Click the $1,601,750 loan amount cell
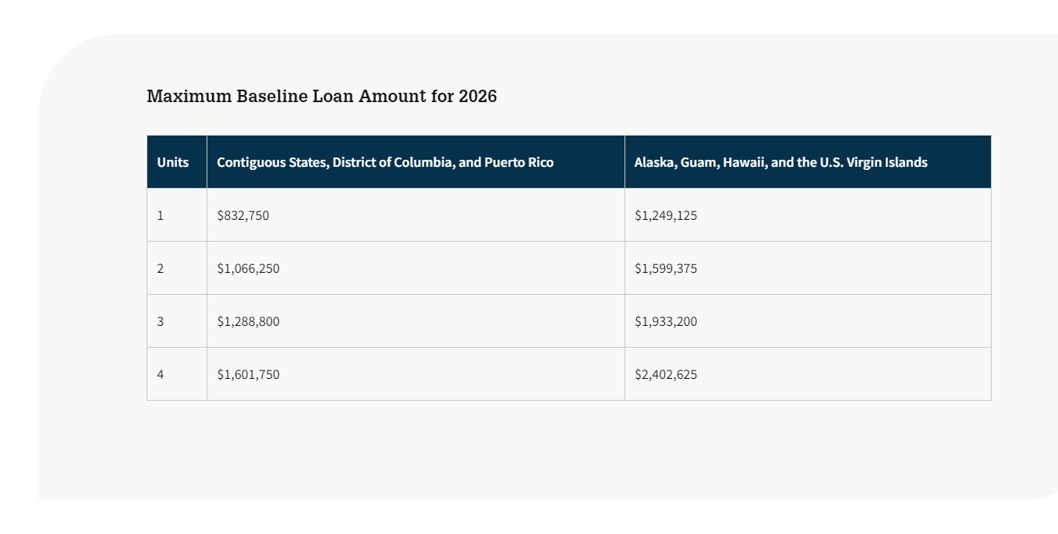 click(248, 374)
